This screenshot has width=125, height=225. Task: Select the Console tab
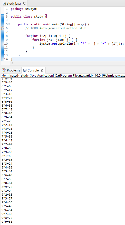point(33,70)
